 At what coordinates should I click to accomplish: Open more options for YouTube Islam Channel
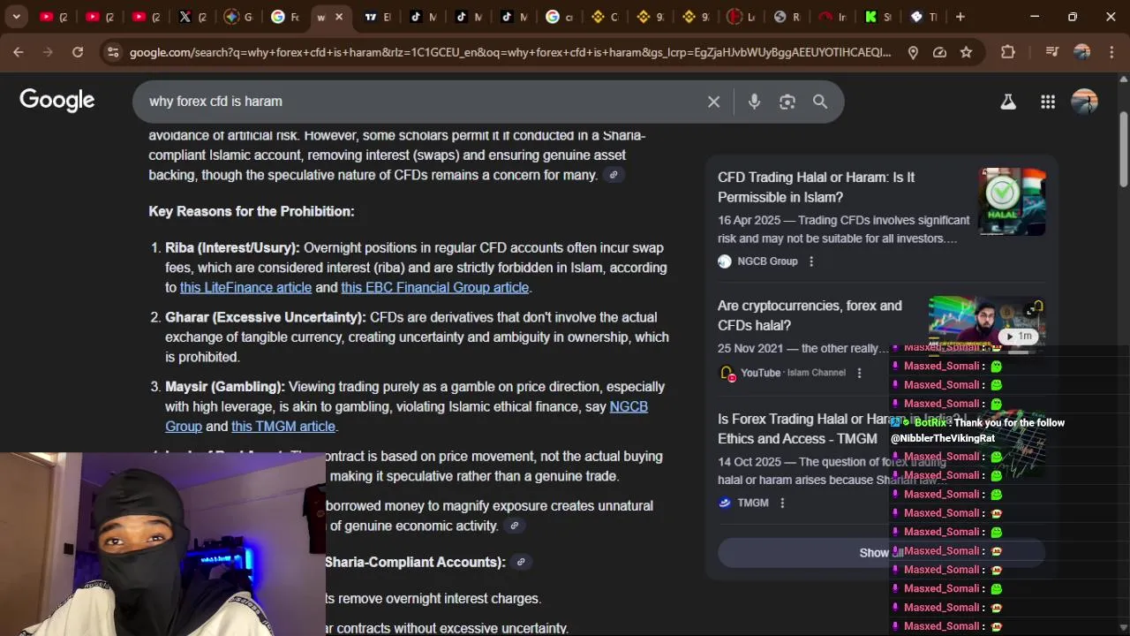pyautogui.click(x=859, y=373)
